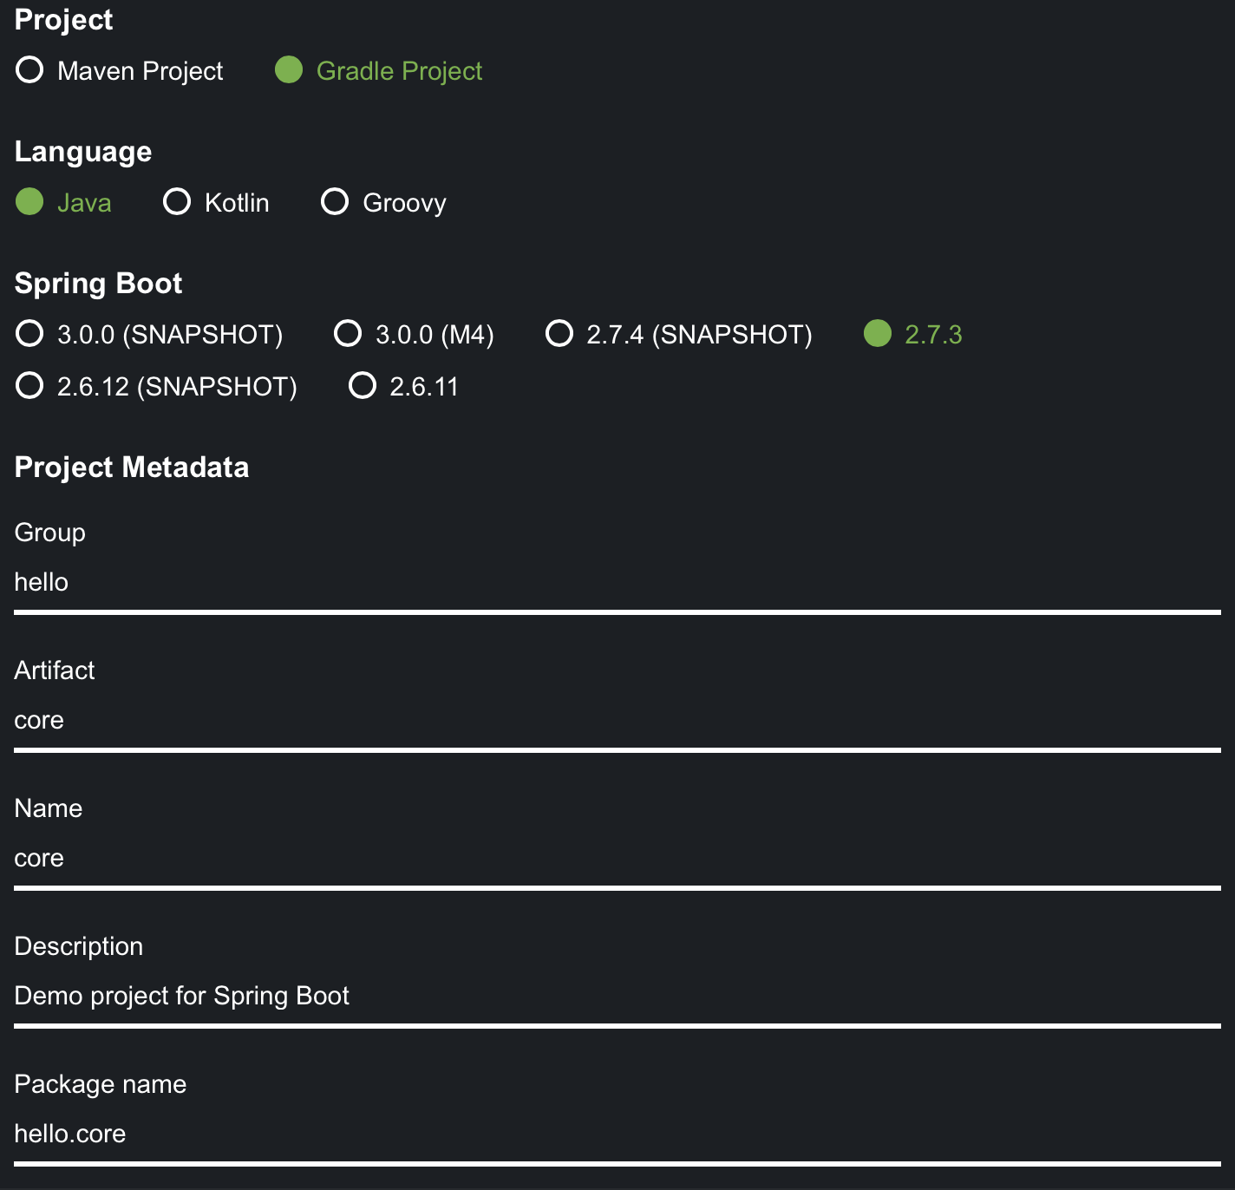Click the Group field containing hello

(617, 583)
